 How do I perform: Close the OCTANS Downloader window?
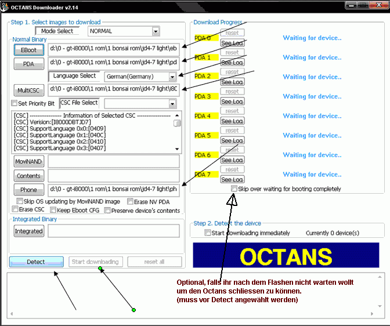379,5
